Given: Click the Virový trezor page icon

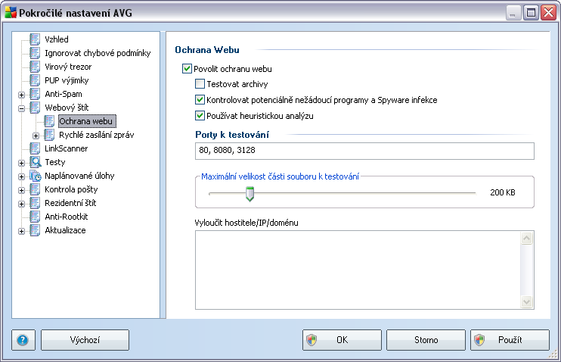Looking at the screenshot, I should point(35,67).
